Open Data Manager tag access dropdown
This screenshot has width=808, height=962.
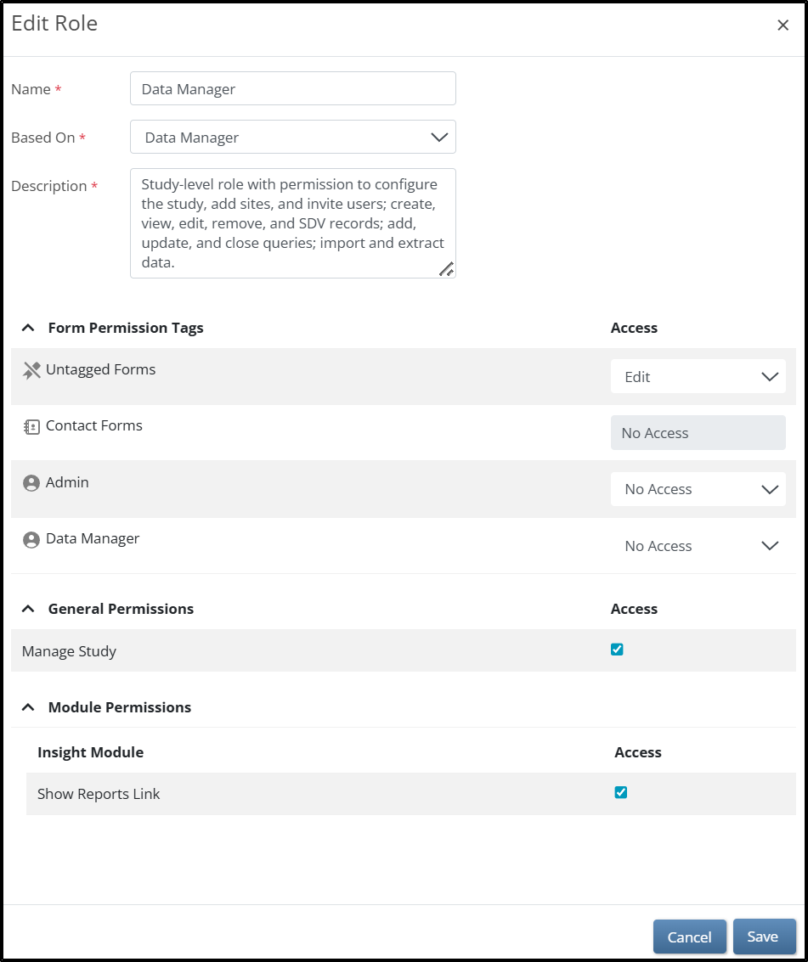tap(698, 546)
